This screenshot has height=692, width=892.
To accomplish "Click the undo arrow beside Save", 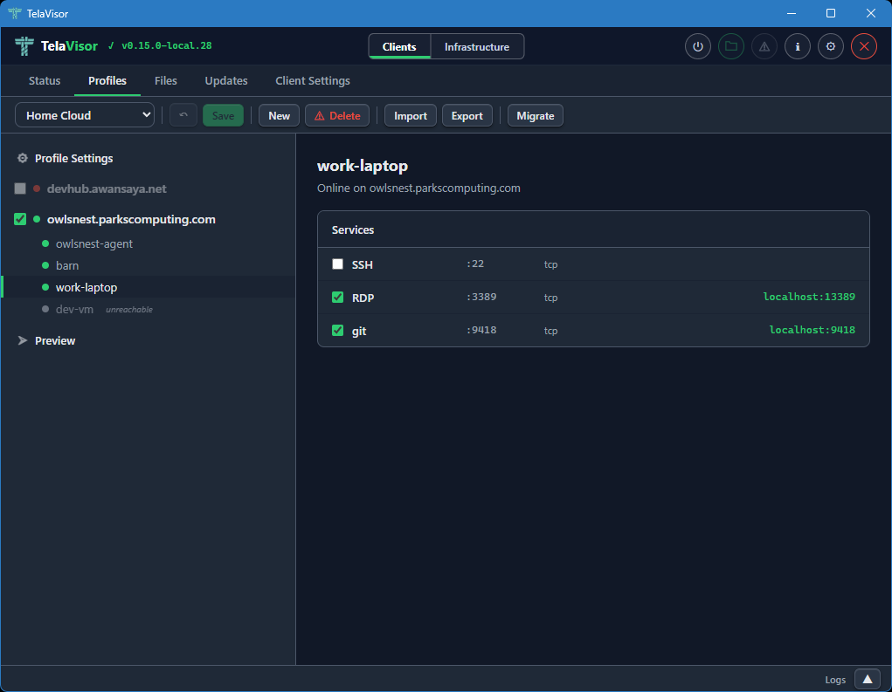I will pos(183,115).
